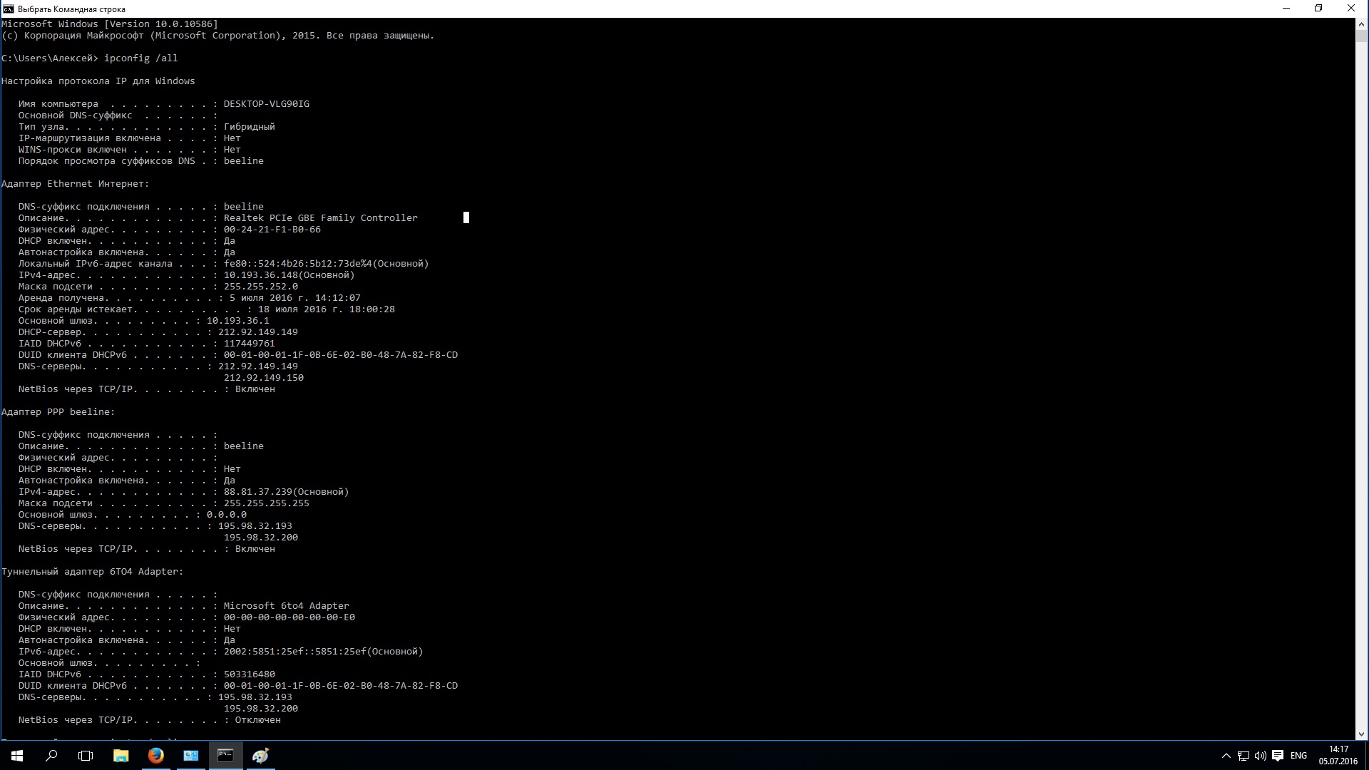Open the Action Center notifications icon

click(1278, 756)
